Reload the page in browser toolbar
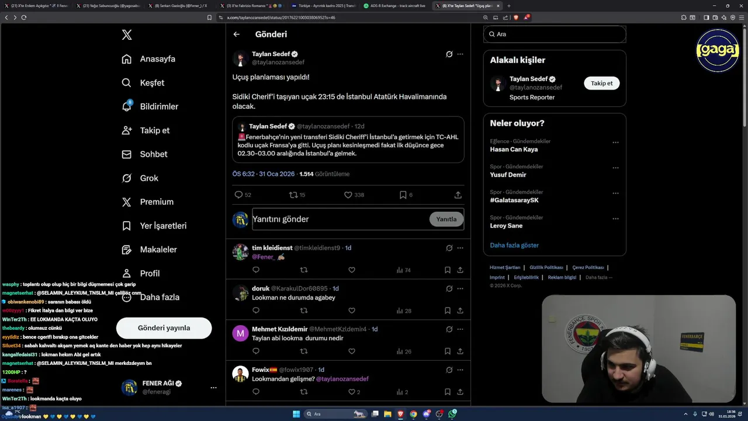The width and height of the screenshot is (748, 421). (24, 18)
